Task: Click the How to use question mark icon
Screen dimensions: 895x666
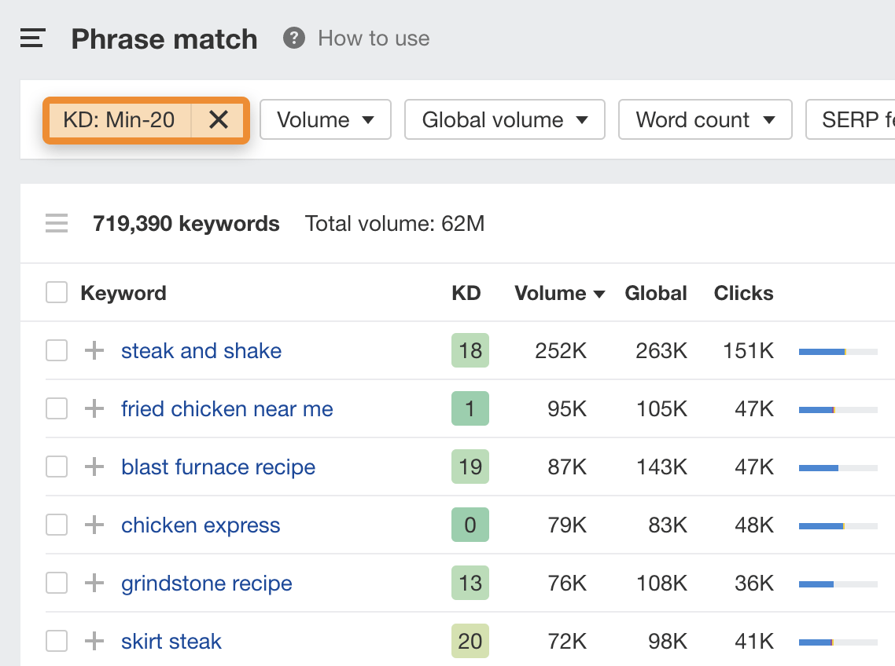Action: point(294,38)
